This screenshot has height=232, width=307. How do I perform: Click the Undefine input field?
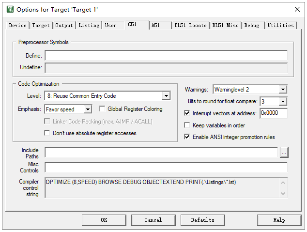coord(166,68)
